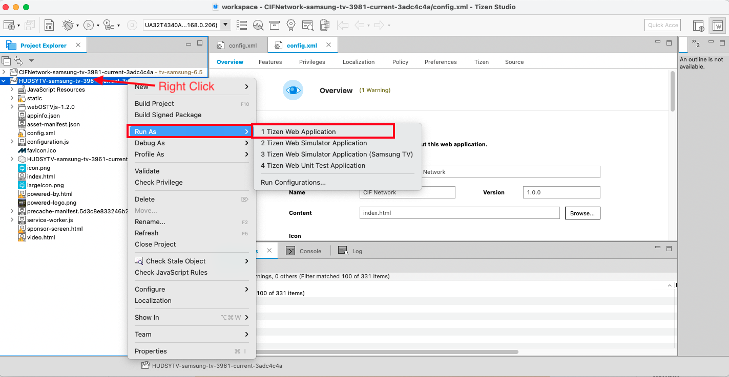Image resolution: width=729 pixels, height=377 pixels.
Task: Click Collapse All icon in Project Explorer
Action: point(6,60)
